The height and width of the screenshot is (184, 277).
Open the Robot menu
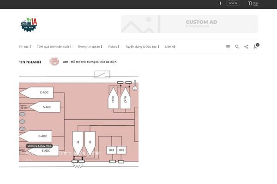point(113,46)
